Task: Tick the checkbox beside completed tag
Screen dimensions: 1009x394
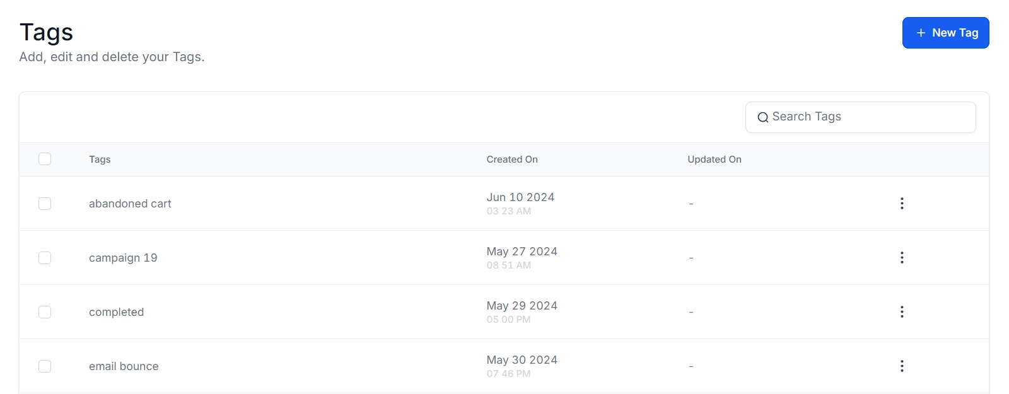Action: tap(45, 312)
